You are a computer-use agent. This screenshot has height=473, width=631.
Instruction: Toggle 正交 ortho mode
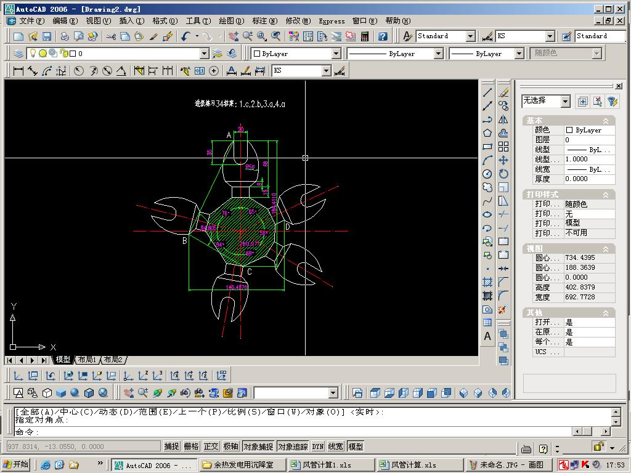tap(211, 447)
